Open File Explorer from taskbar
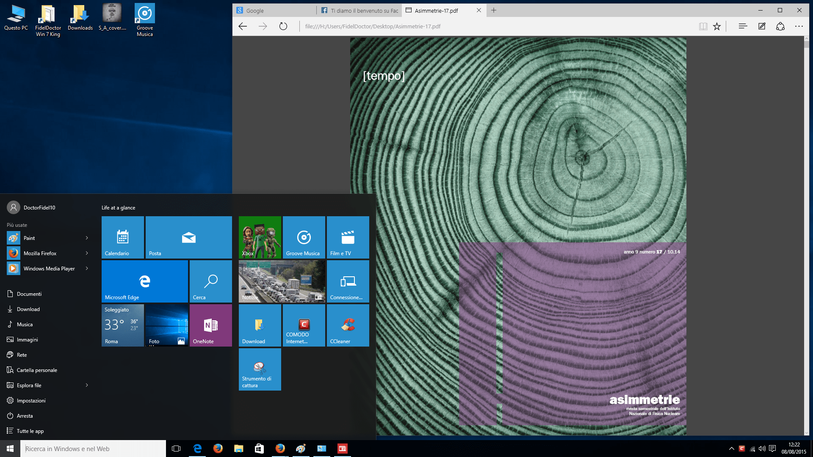Screen dimensions: 813x457 (x=239, y=449)
